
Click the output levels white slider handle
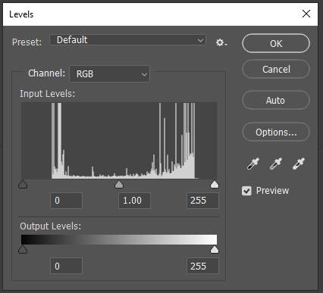[215, 249]
